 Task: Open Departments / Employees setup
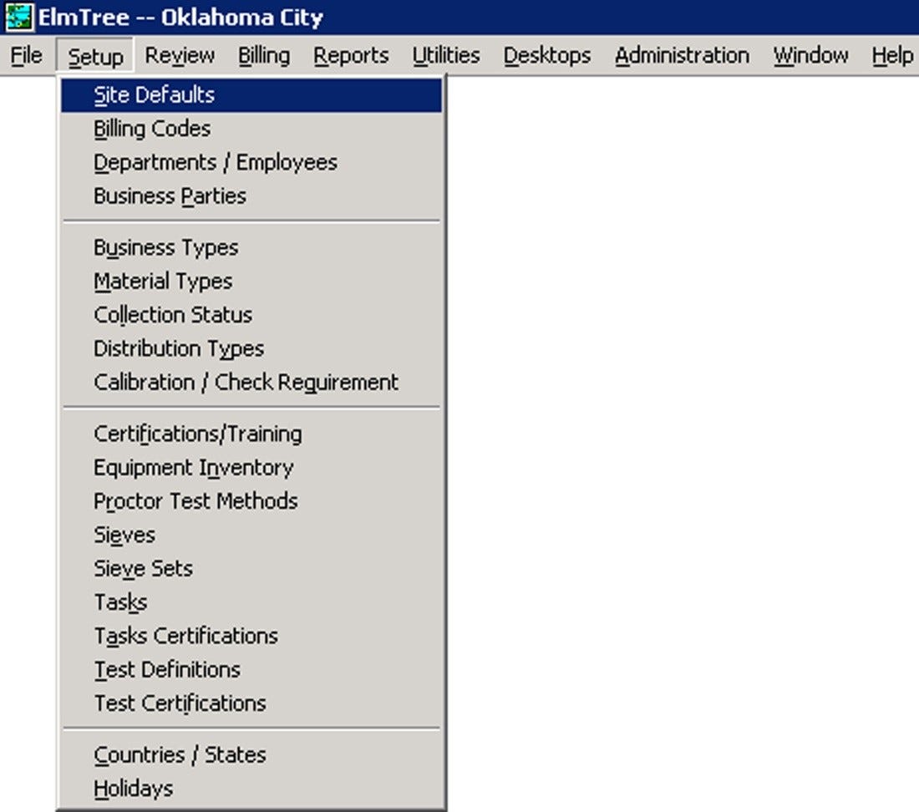click(216, 161)
